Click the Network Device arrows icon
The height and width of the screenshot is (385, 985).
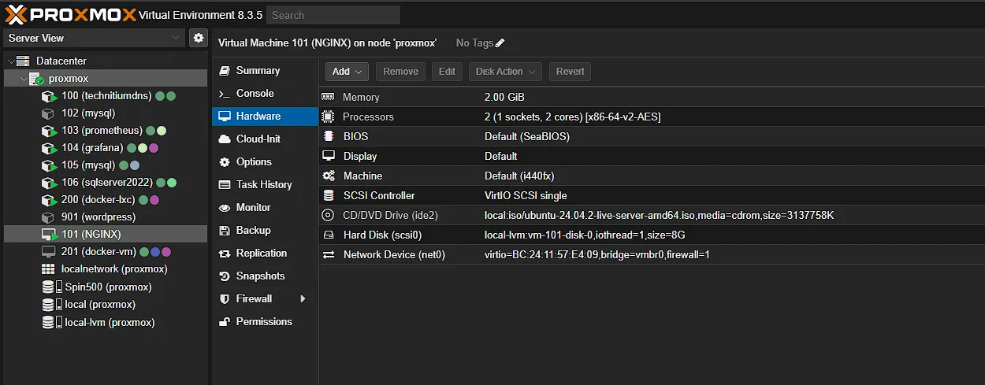pyautogui.click(x=329, y=254)
